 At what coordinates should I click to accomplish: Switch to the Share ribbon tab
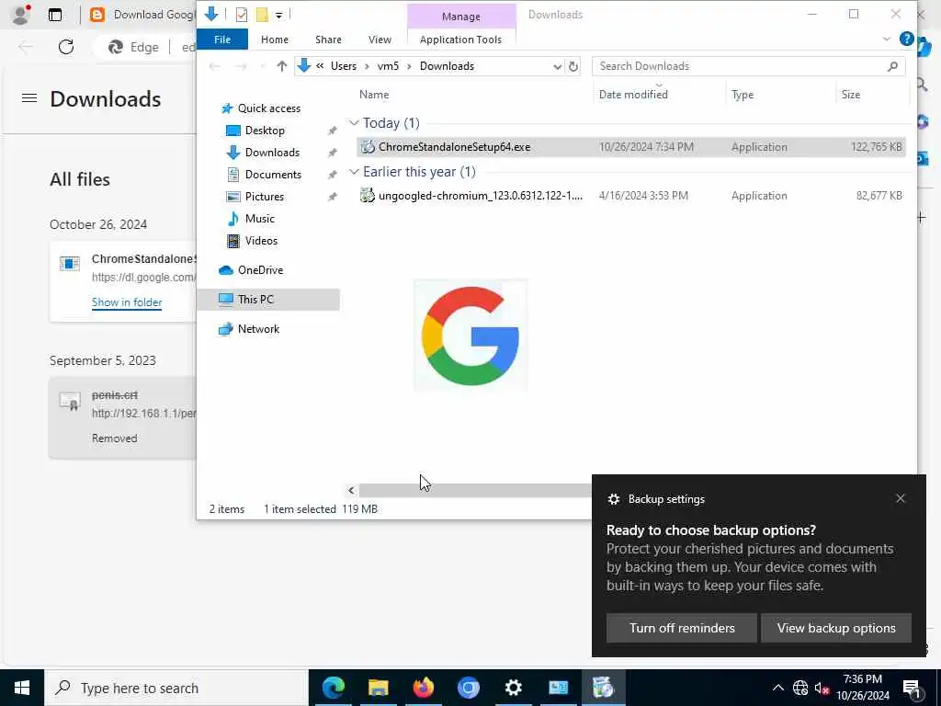coord(328,40)
